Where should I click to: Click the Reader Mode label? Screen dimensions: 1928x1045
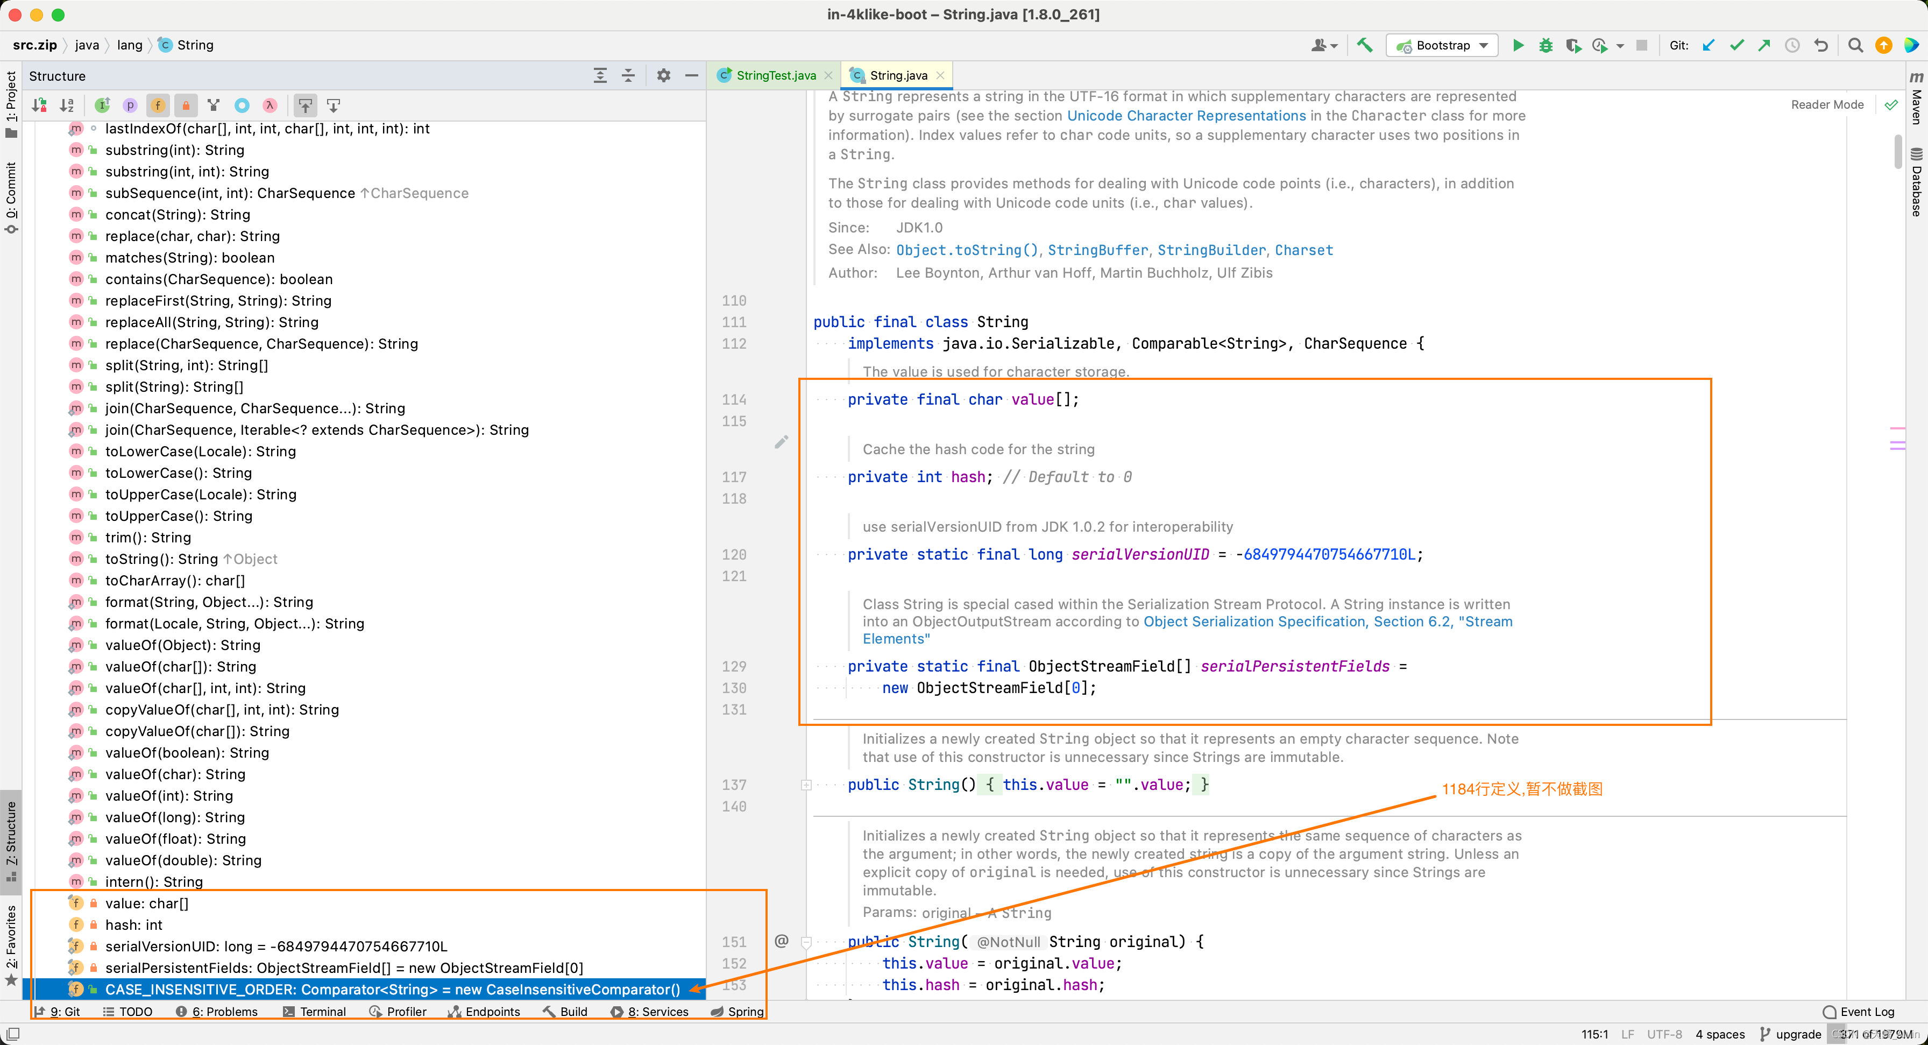point(1827,105)
